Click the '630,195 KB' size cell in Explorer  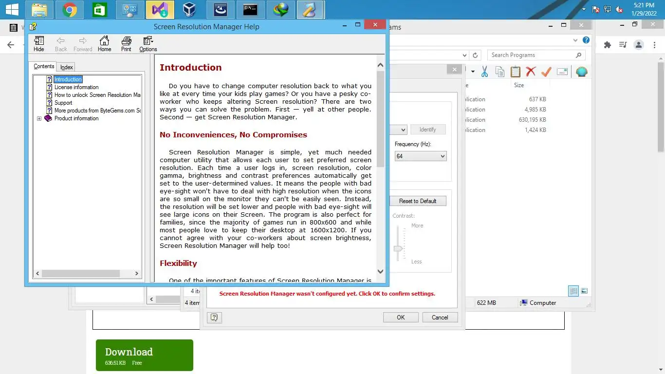[532, 120]
